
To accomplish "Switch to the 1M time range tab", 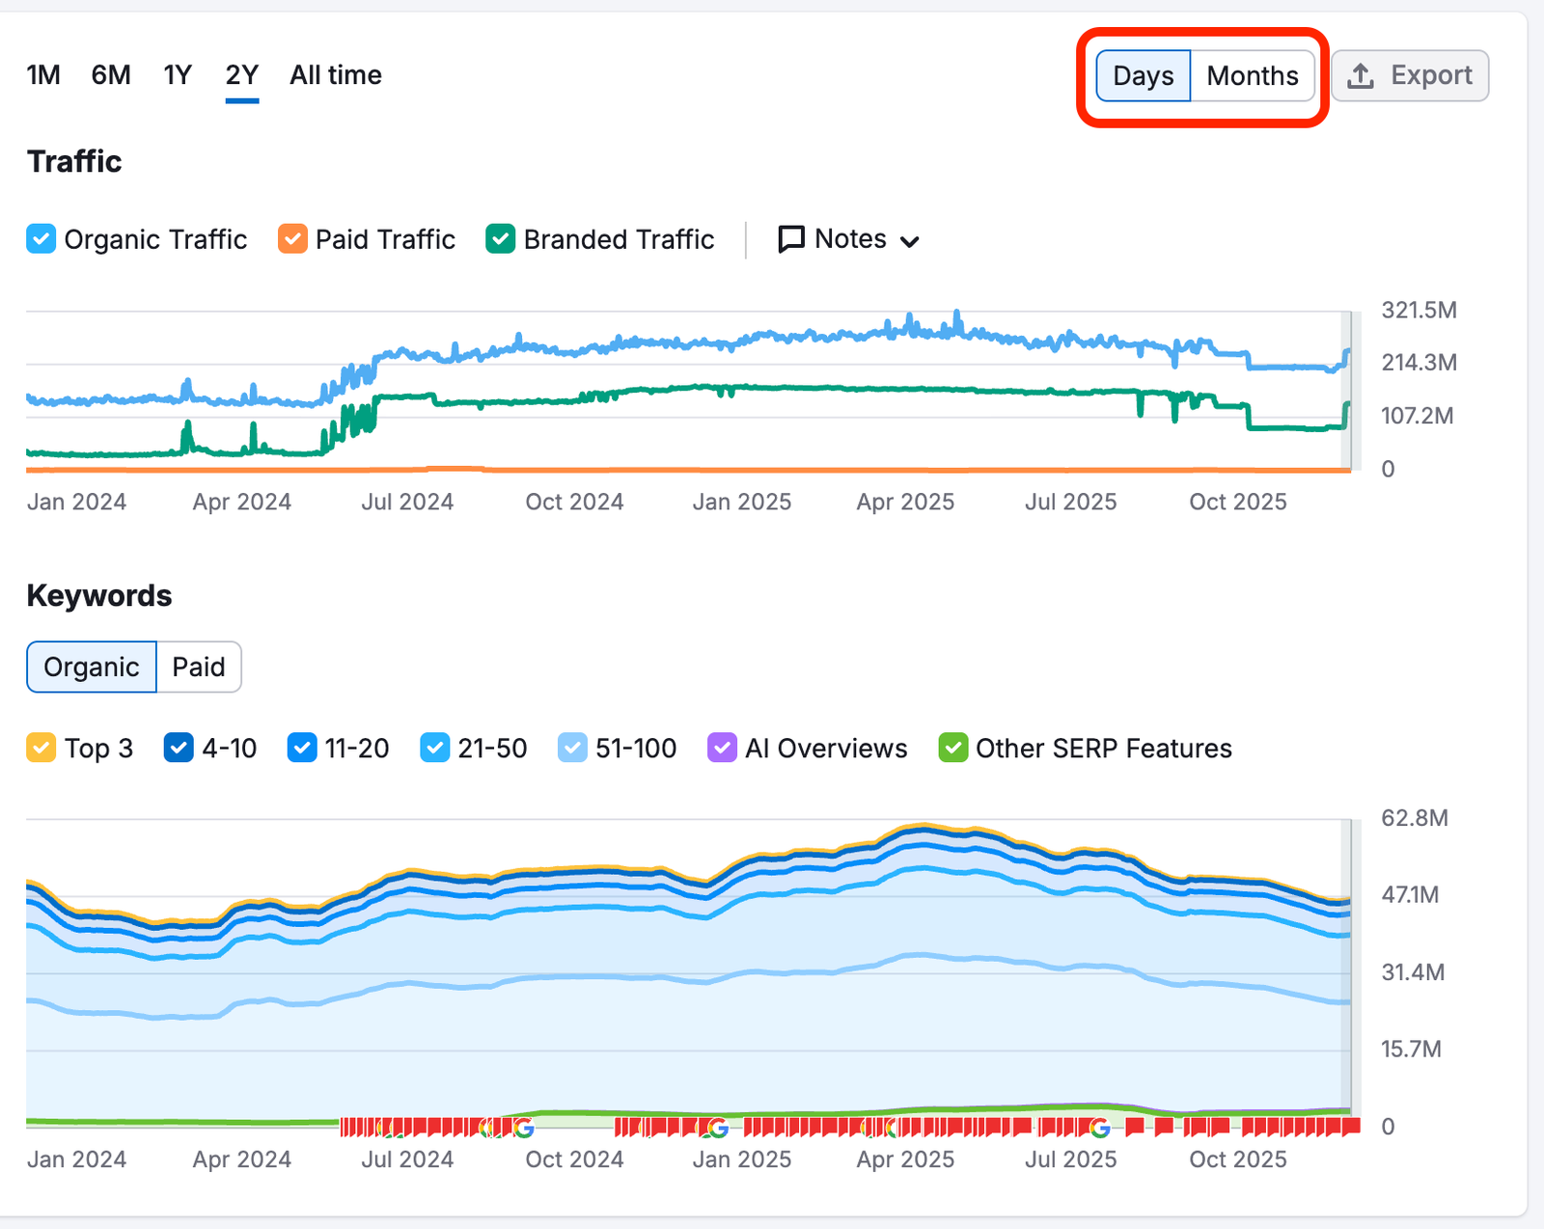I will (x=43, y=75).
